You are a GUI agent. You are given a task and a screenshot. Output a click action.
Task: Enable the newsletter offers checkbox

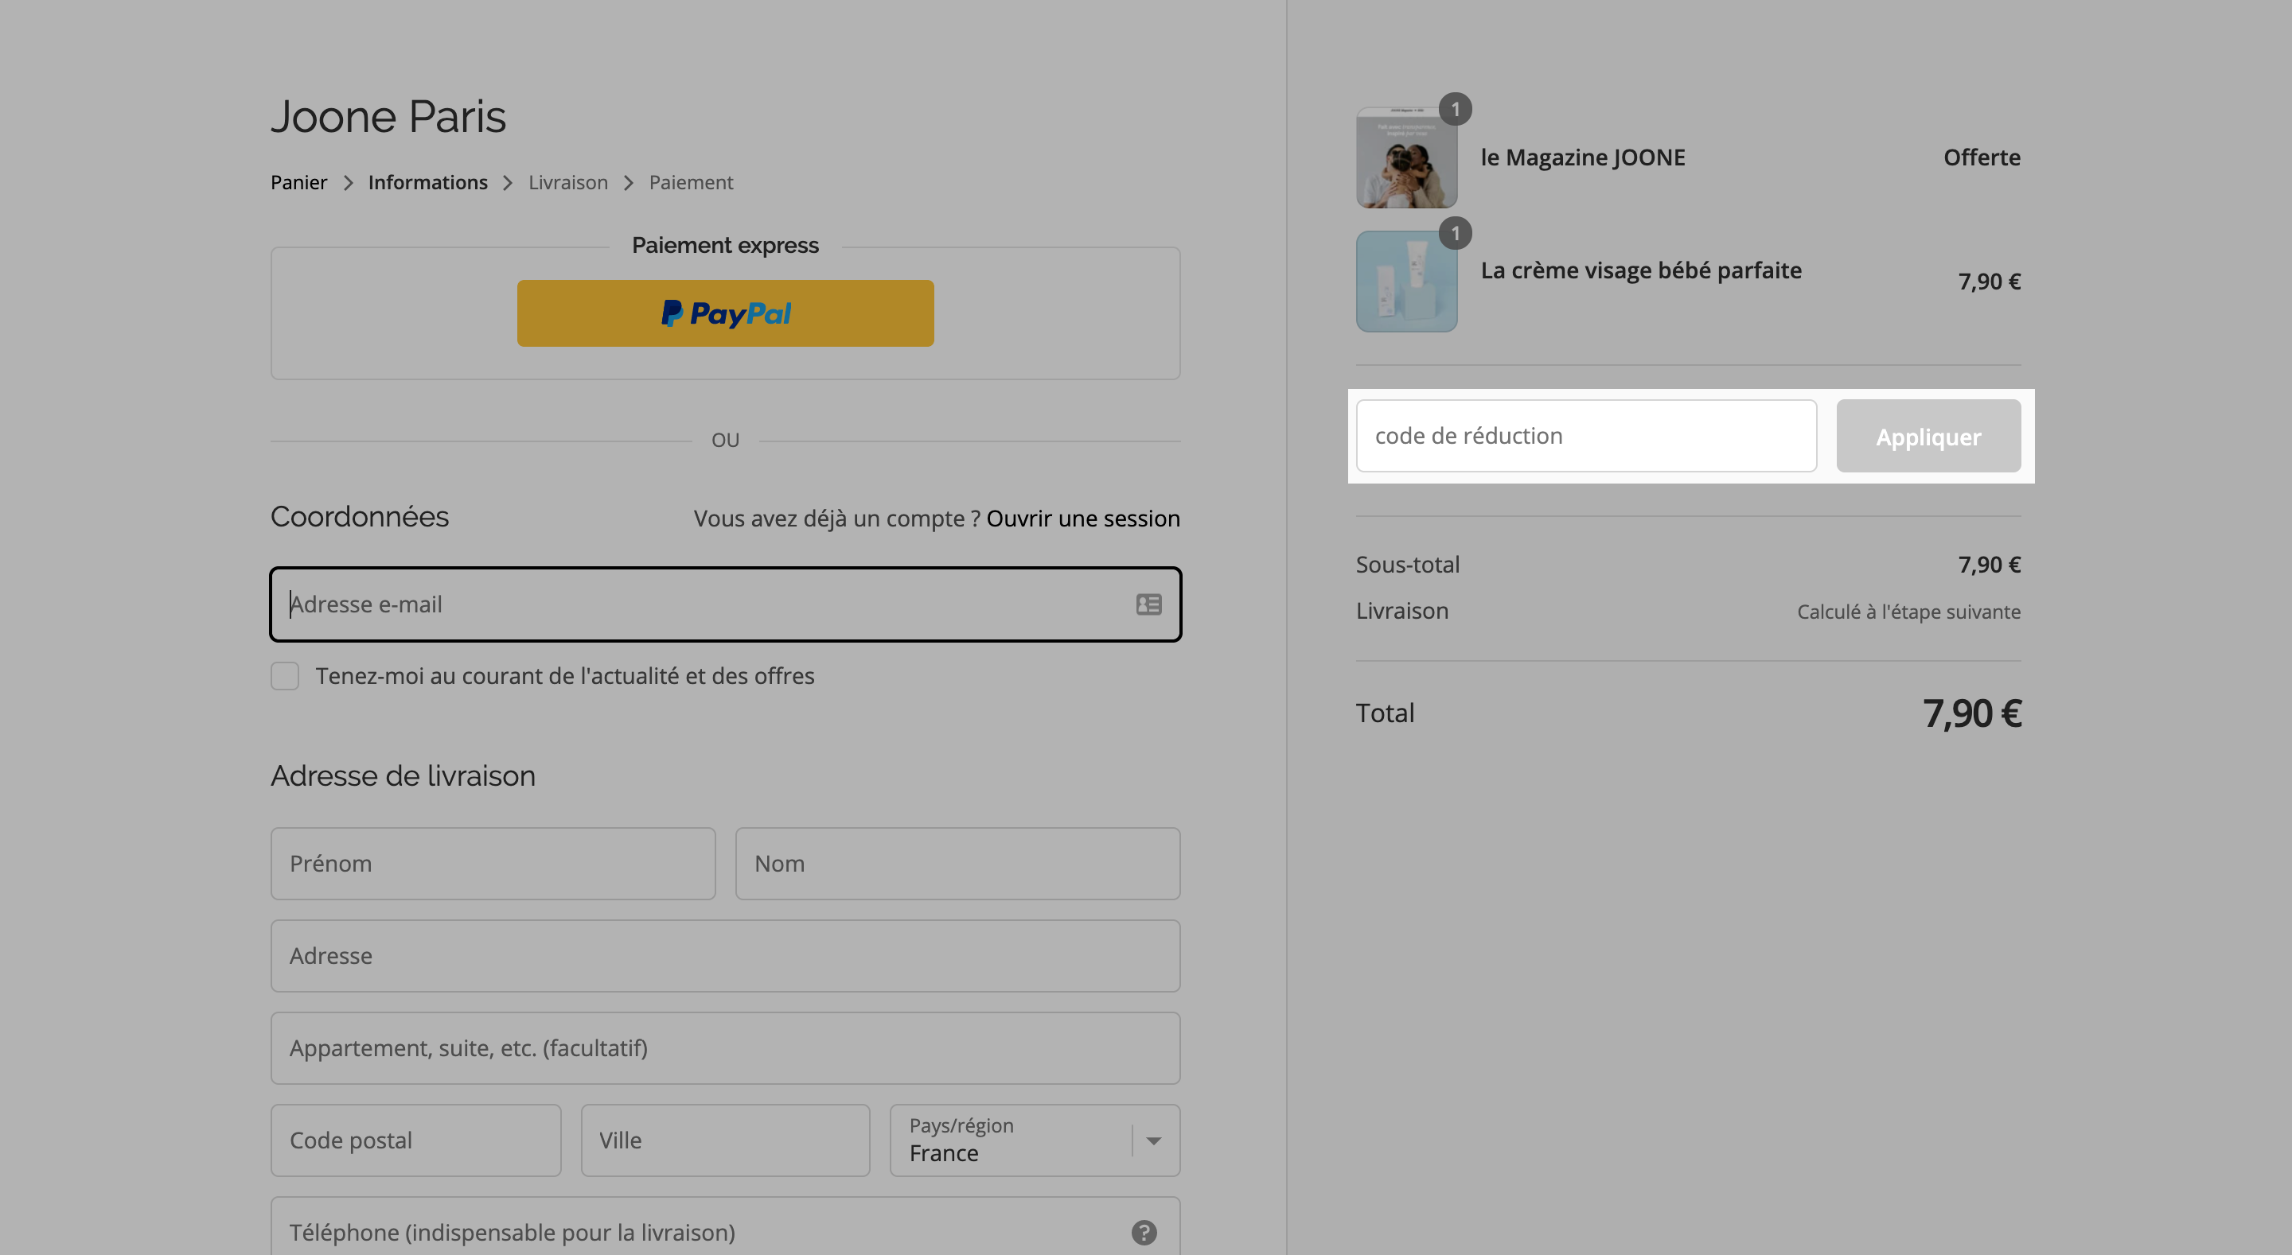[x=285, y=676]
